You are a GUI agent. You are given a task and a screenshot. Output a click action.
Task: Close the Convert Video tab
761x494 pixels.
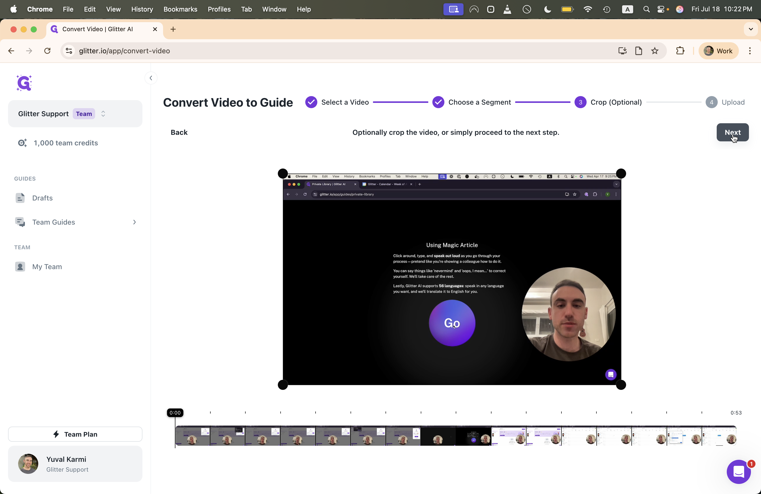tap(155, 29)
